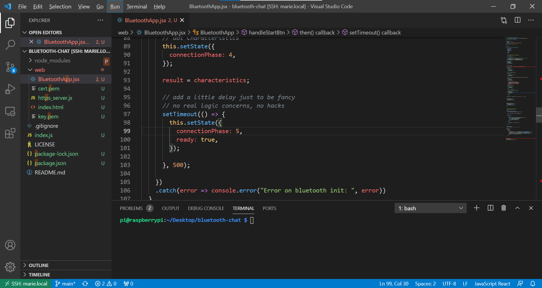Open the Run menu
Viewport: 542px width, 288px height.
pos(115,6)
